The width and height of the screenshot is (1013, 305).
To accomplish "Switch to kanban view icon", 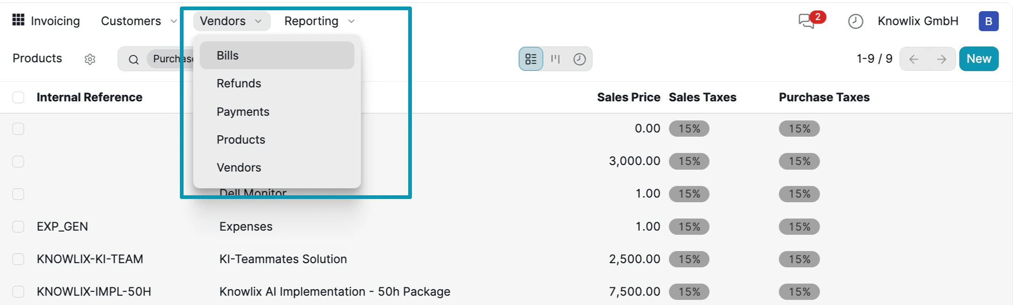I will [555, 59].
